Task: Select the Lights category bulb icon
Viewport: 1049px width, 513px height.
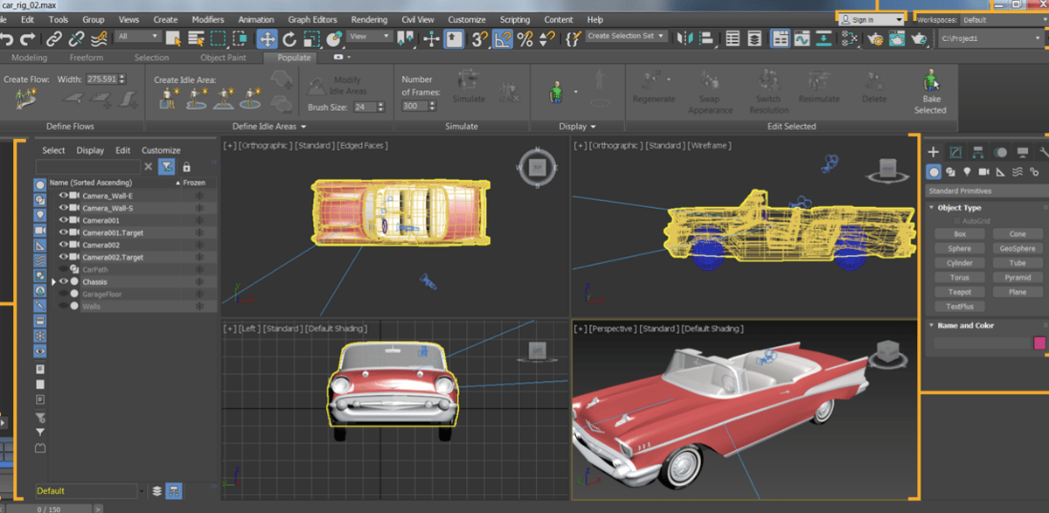Action: tap(968, 172)
